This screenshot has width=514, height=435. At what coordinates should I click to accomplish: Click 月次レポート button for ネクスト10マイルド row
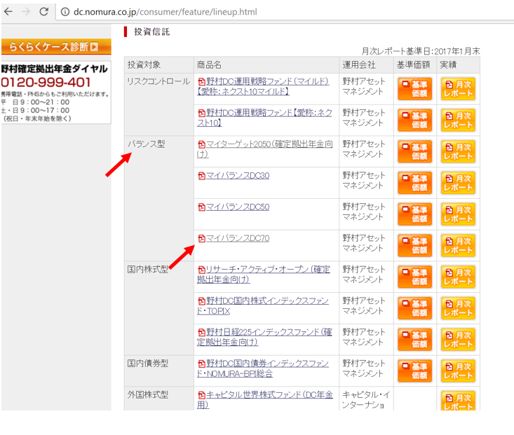[x=458, y=89]
